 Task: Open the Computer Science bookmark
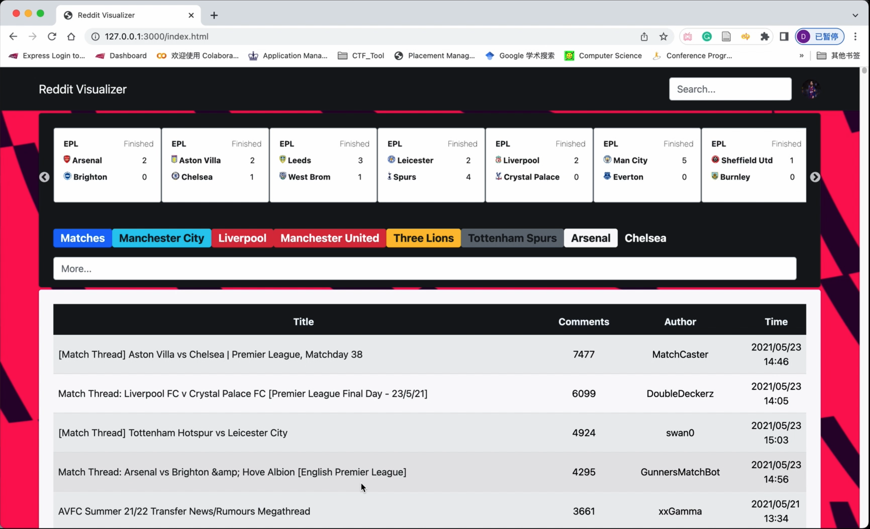coord(604,55)
